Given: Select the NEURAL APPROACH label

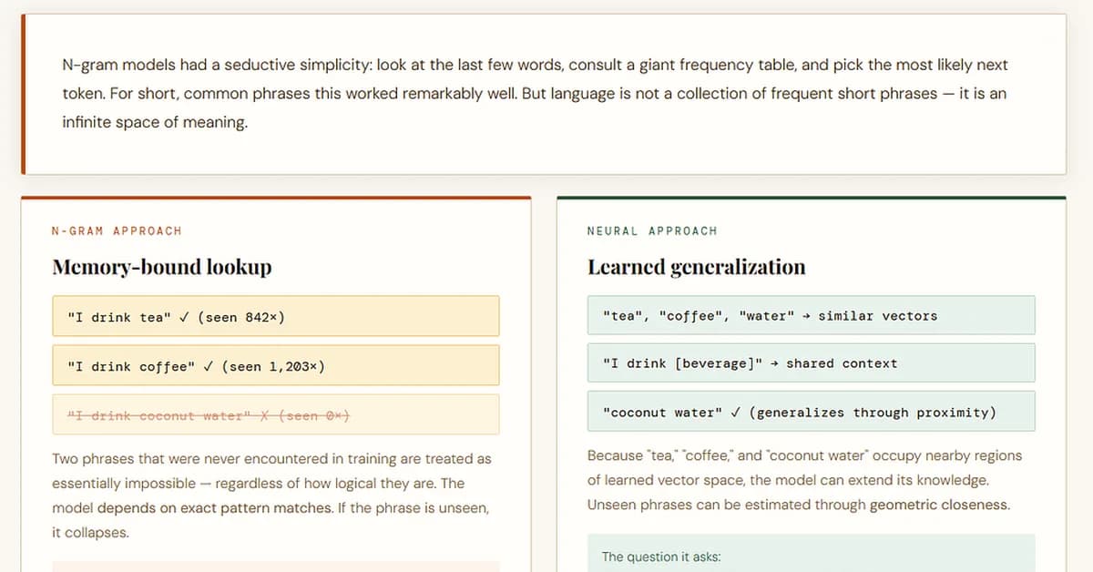Looking at the screenshot, I should coord(651,231).
